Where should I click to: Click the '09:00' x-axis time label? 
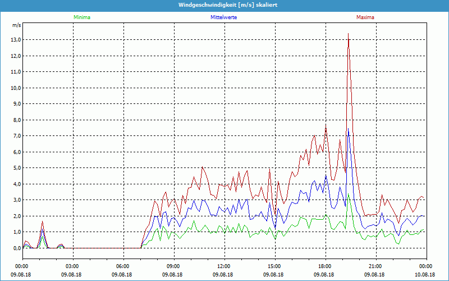[174, 266]
